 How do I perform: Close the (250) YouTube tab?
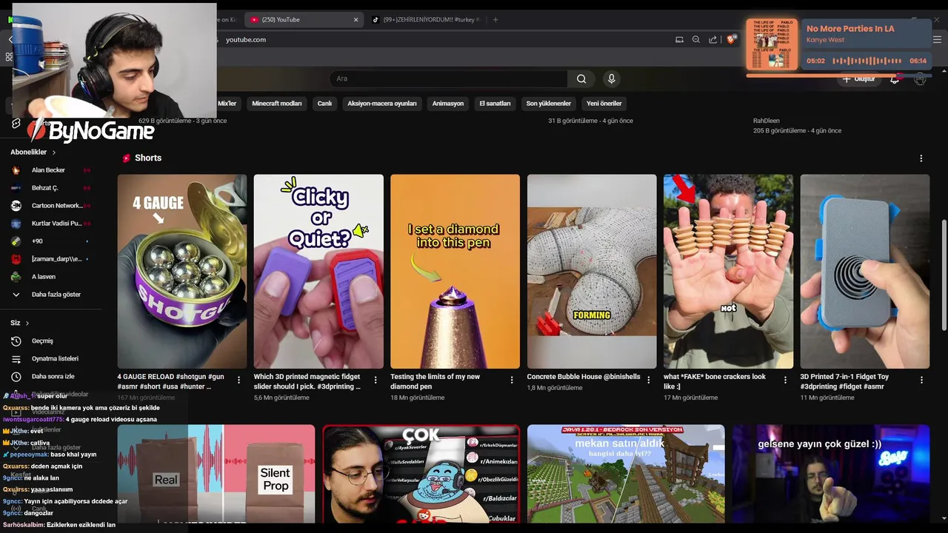click(x=355, y=20)
